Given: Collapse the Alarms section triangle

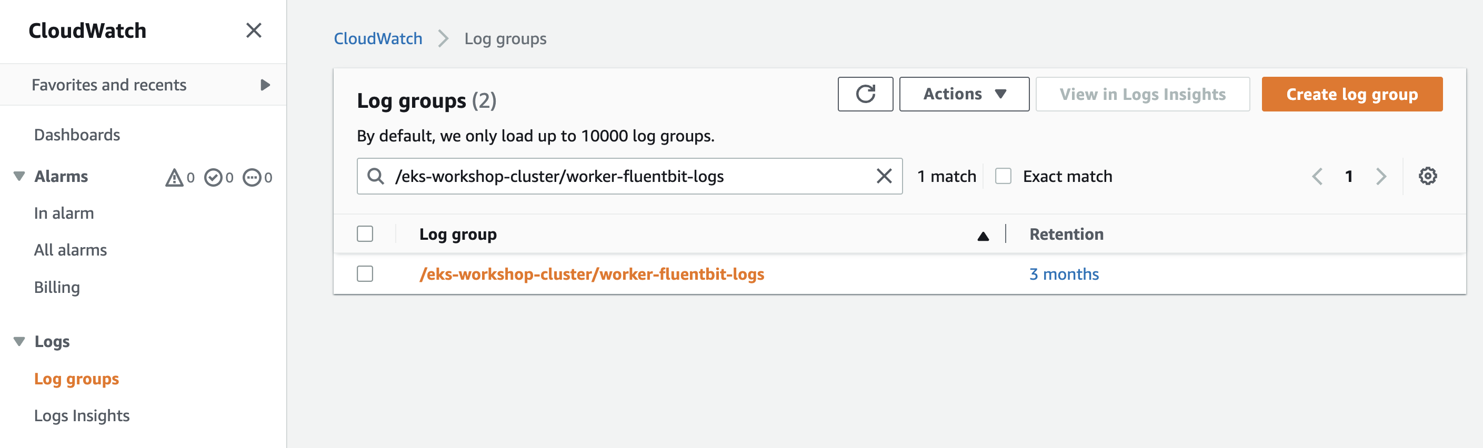Looking at the screenshot, I should 19,176.
